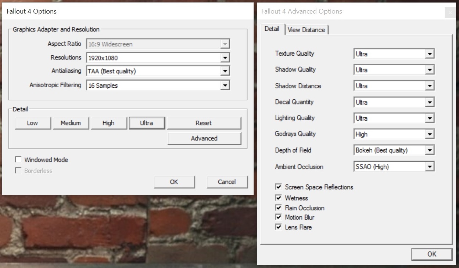
Task: Open the Resolutions dropdown
Action: 158,58
